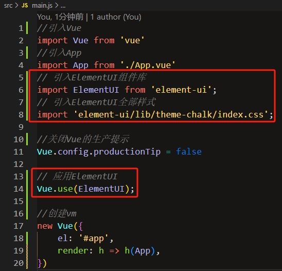
Task: Click the '...' breadcrumb symbol segment
Action: (63, 7)
